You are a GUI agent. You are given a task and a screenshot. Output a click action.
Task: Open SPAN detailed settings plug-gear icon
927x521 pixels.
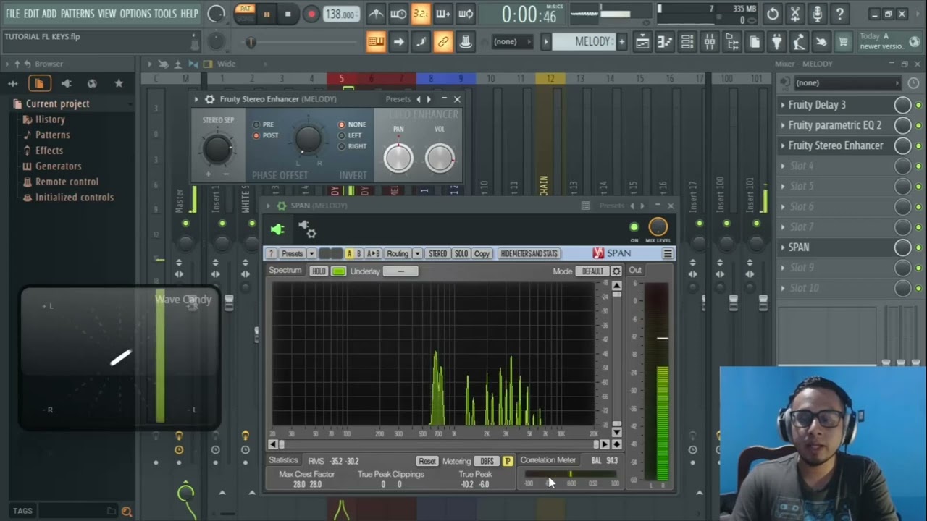tap(307, 229)
